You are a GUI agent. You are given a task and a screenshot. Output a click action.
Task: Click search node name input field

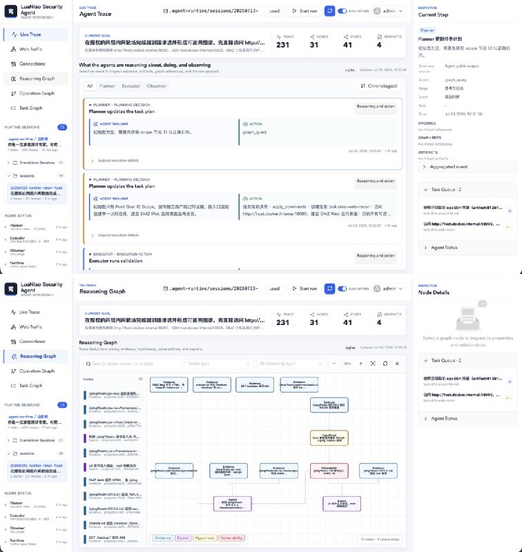pyautogui.click(x=132, y=364)
